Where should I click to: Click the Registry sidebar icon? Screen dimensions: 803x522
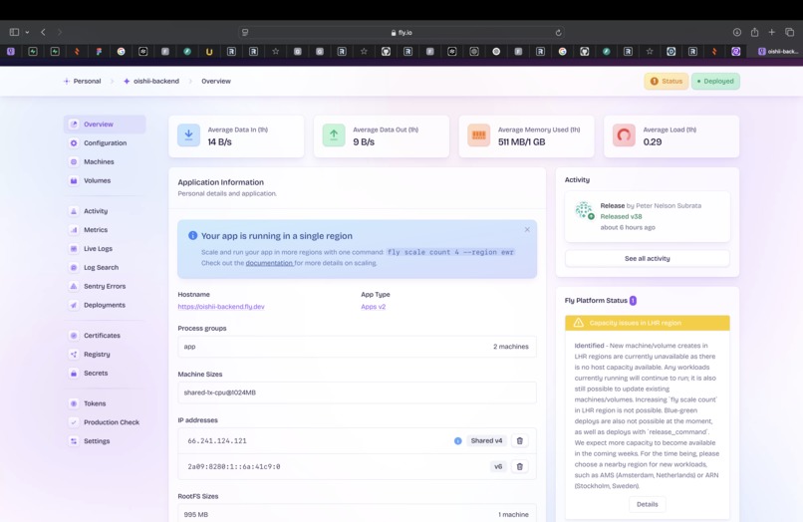click(x=74, y=354)
